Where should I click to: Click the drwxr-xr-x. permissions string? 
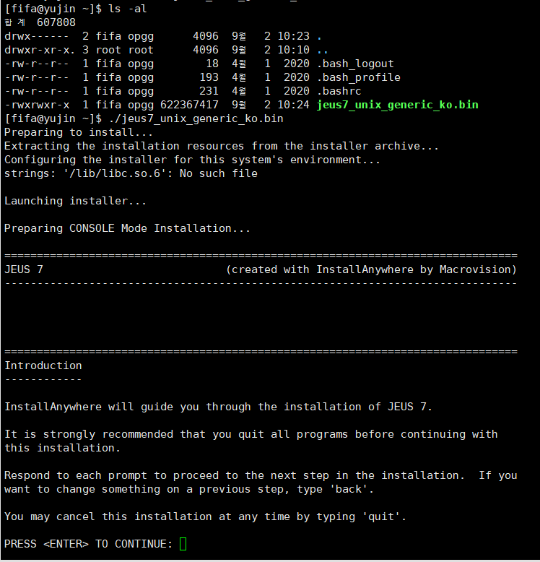(x=40, y=50)
